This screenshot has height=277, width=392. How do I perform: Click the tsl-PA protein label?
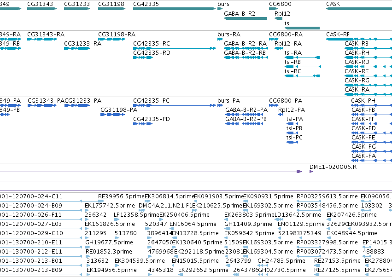tap(295, 119)
